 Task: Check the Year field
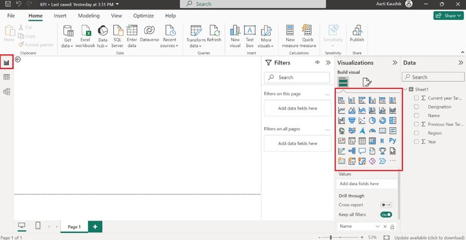pos(416,142)
